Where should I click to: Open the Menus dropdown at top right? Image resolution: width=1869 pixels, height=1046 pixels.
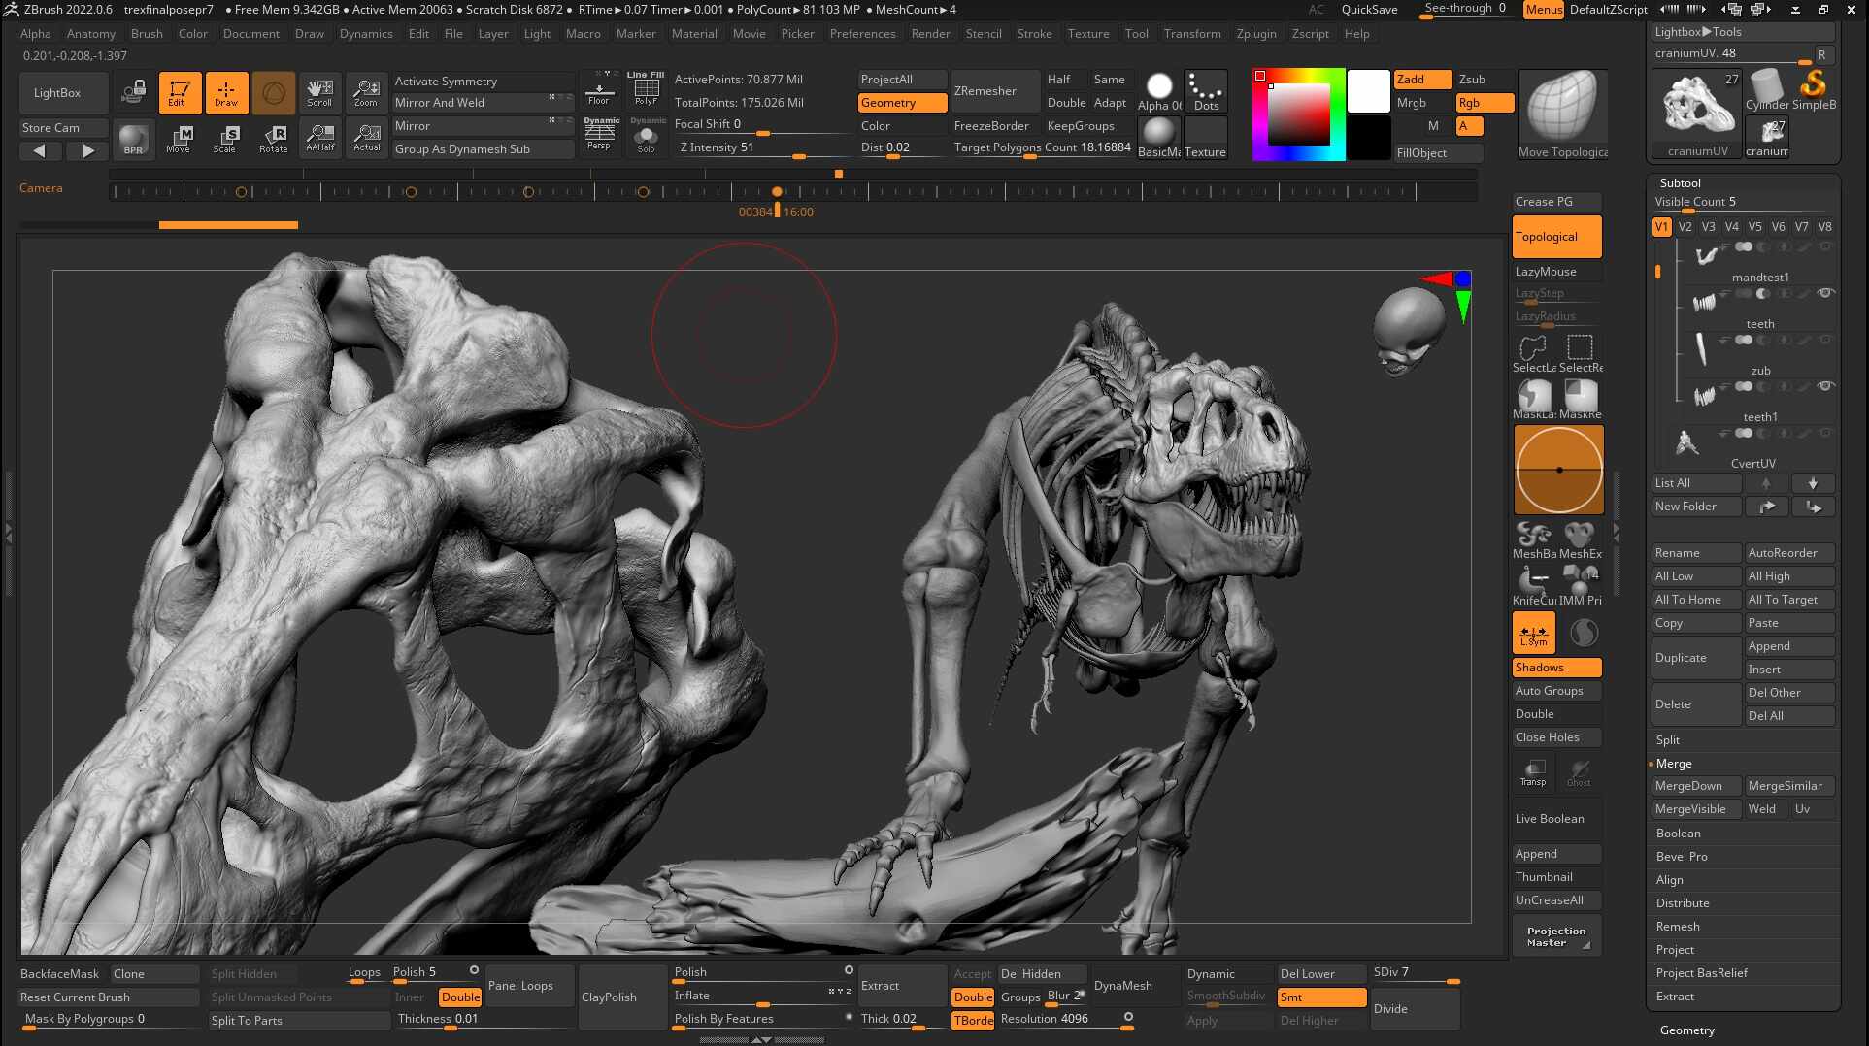pos(1543,9)
